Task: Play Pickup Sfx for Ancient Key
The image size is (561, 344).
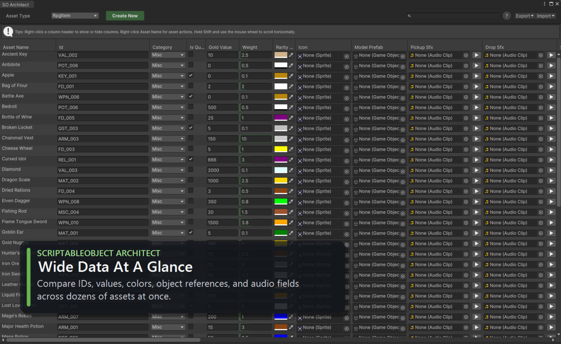Action: pos(476,55)
